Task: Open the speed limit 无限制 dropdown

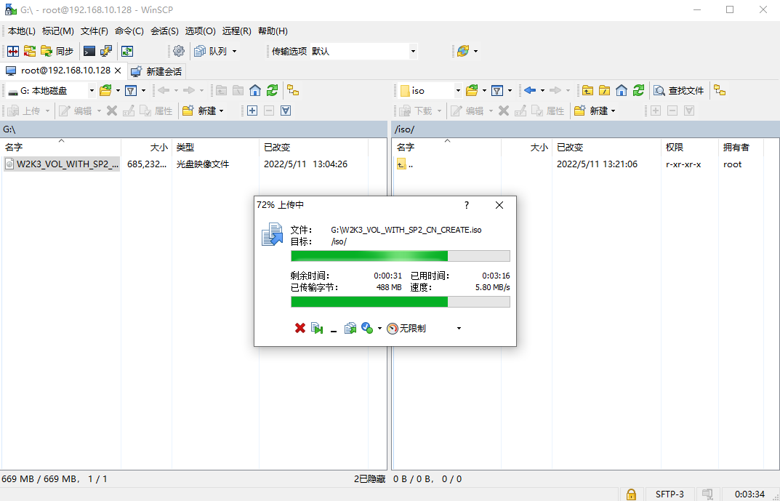Action: (459, 329)
